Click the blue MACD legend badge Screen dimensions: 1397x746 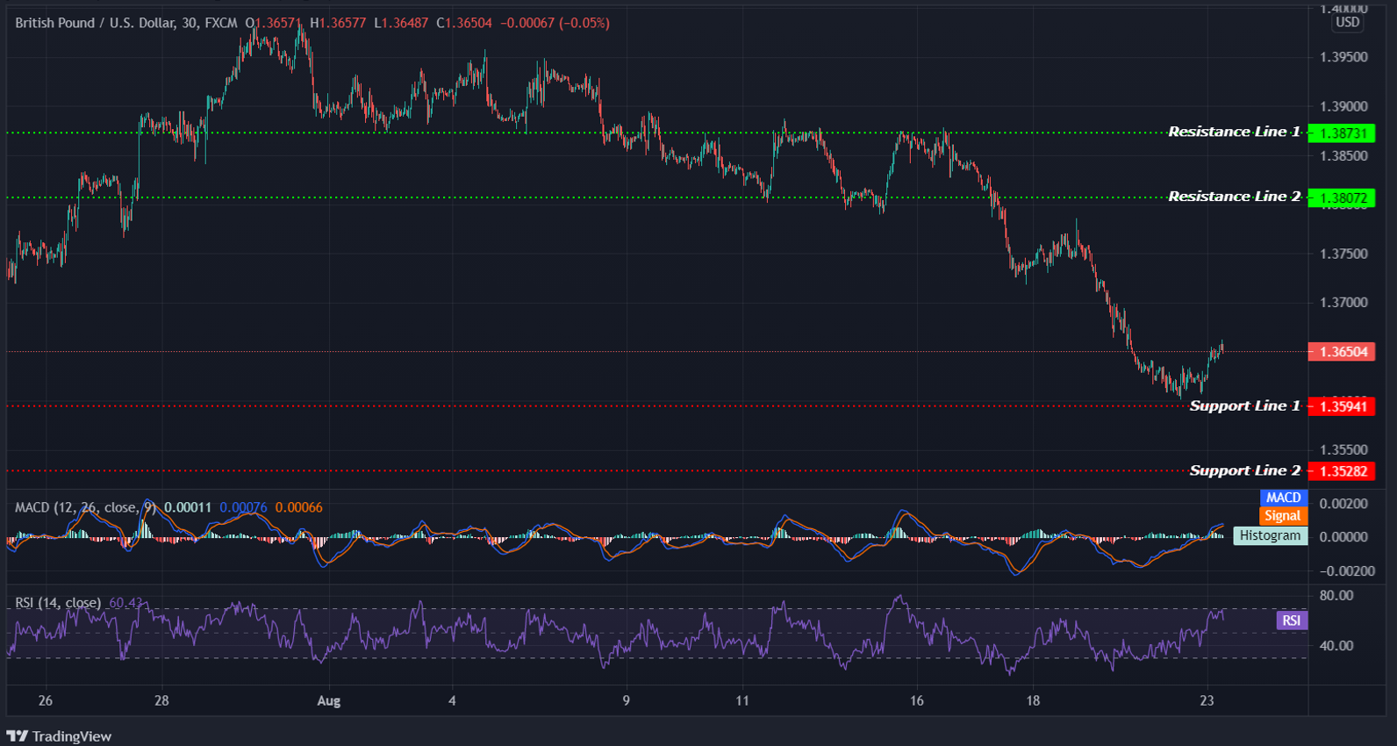point(1283,498)
